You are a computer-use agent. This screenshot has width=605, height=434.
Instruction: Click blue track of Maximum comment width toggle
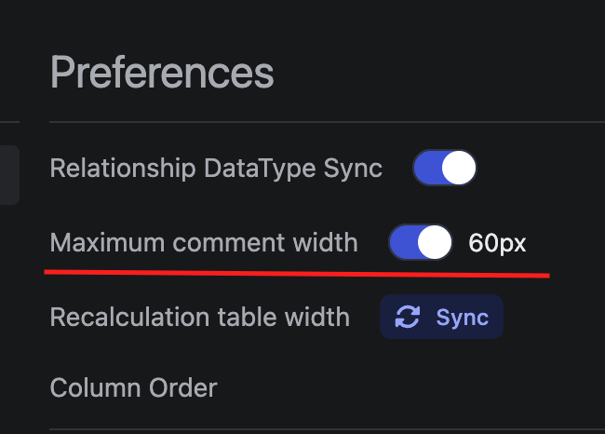pos(403,243)
